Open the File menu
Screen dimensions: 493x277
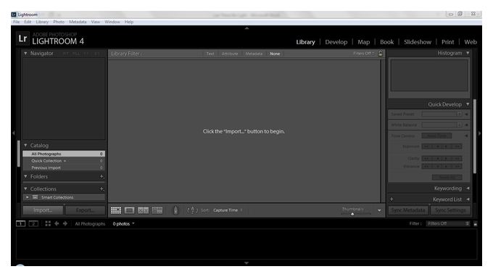pos(17,22)
